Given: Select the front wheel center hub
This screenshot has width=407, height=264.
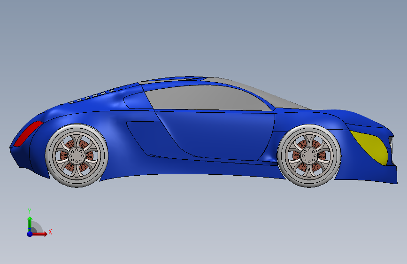Looking at the screenshot, I should pos(309,155).
